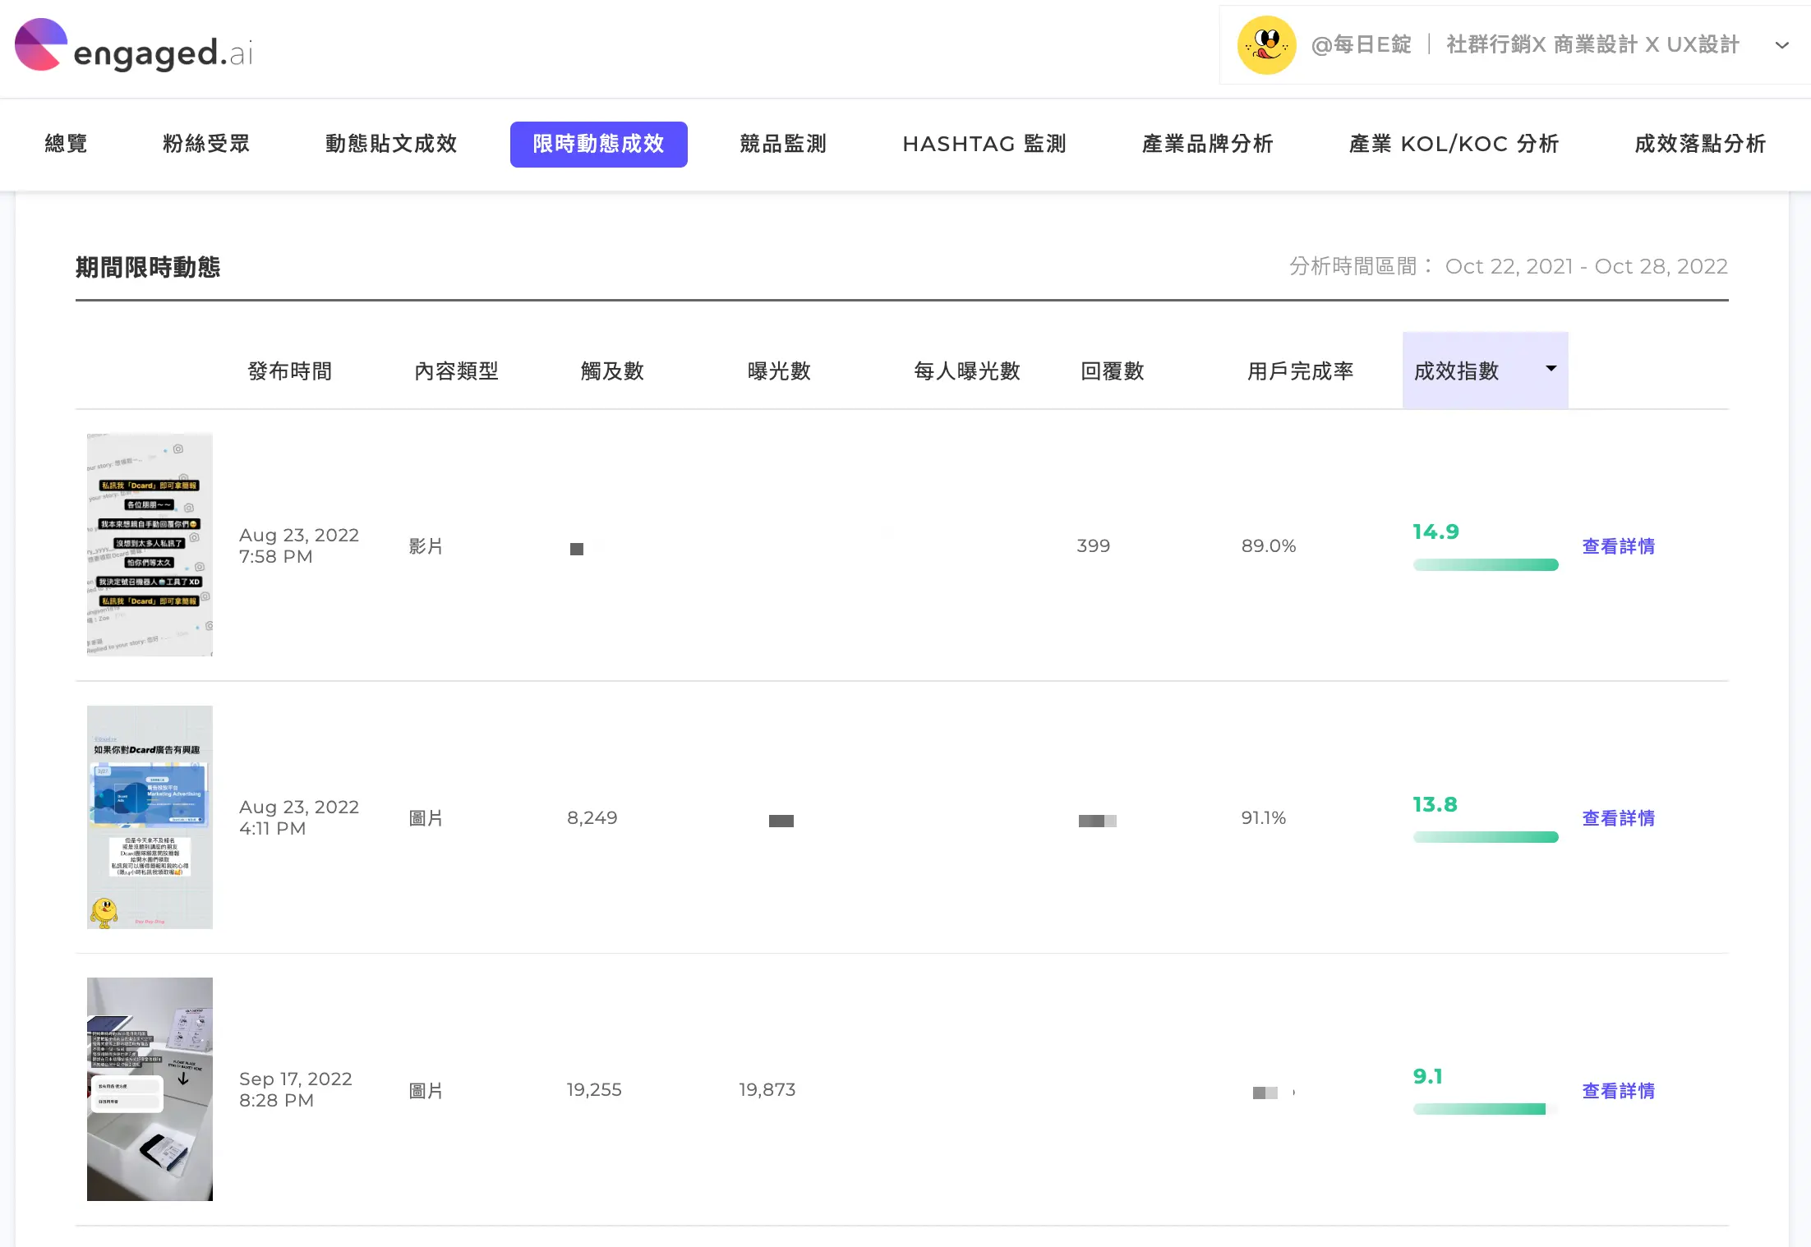Switch to 動態貼文成效 tab
1811x1247 pixels.
[391, 144]
